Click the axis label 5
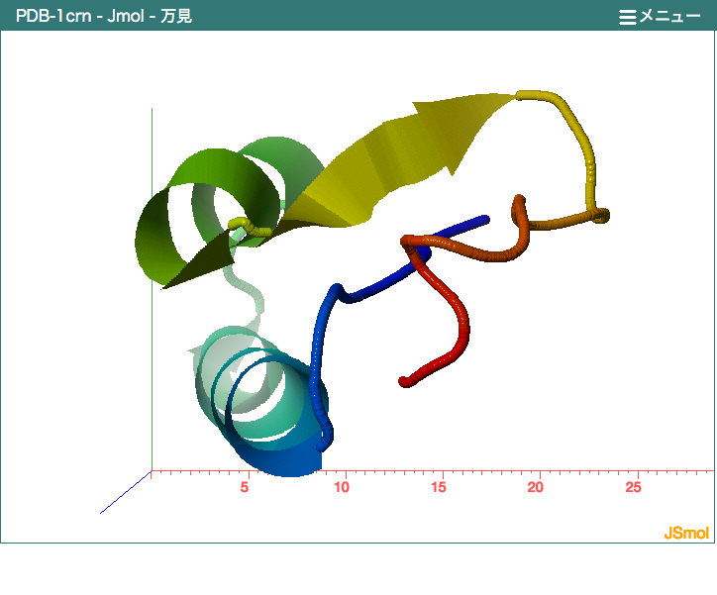 point(245,487)
